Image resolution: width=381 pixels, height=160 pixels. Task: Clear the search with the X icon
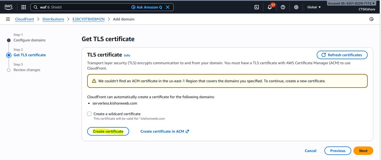(168, 7)
